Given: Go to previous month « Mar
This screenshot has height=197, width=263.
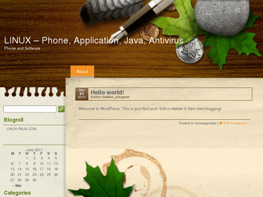Looking at the screenshot, I should point(17,185).
